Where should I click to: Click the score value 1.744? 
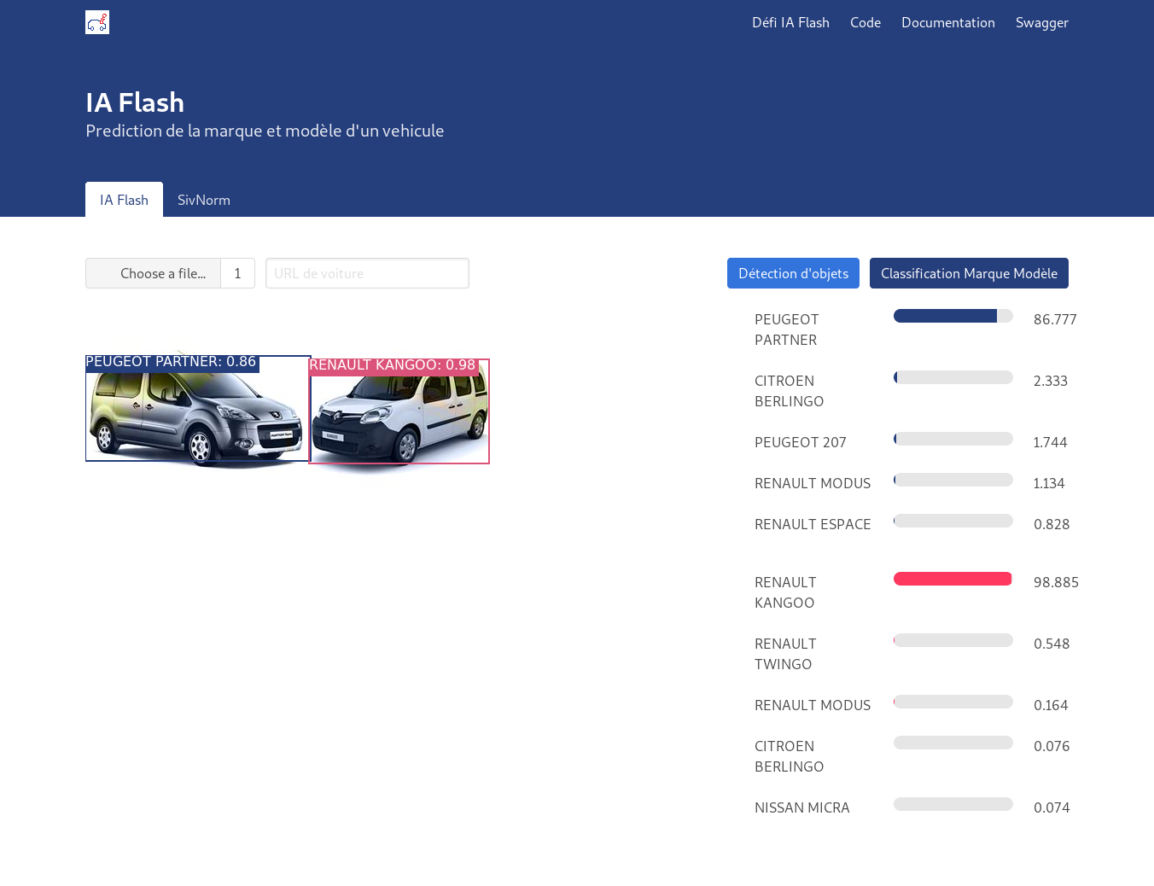1050,442
